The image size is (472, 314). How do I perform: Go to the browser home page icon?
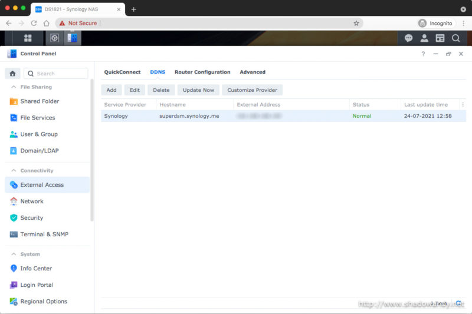[47, 23]
